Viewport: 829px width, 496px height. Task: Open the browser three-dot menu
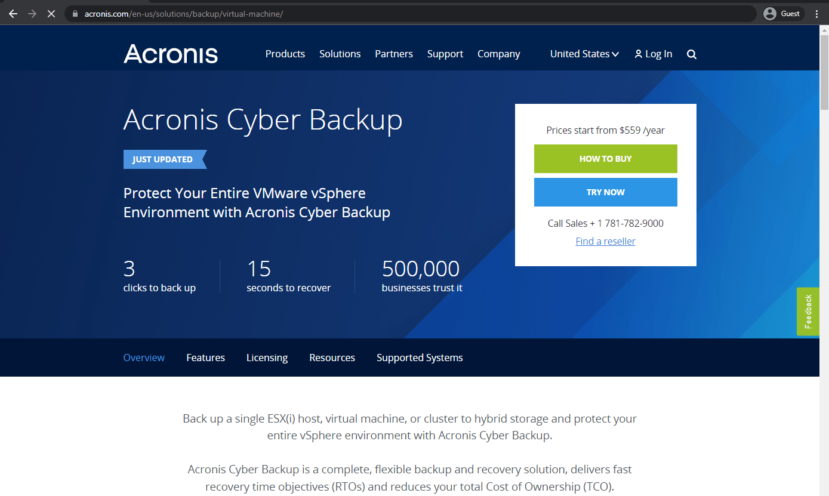coord(816,13)
